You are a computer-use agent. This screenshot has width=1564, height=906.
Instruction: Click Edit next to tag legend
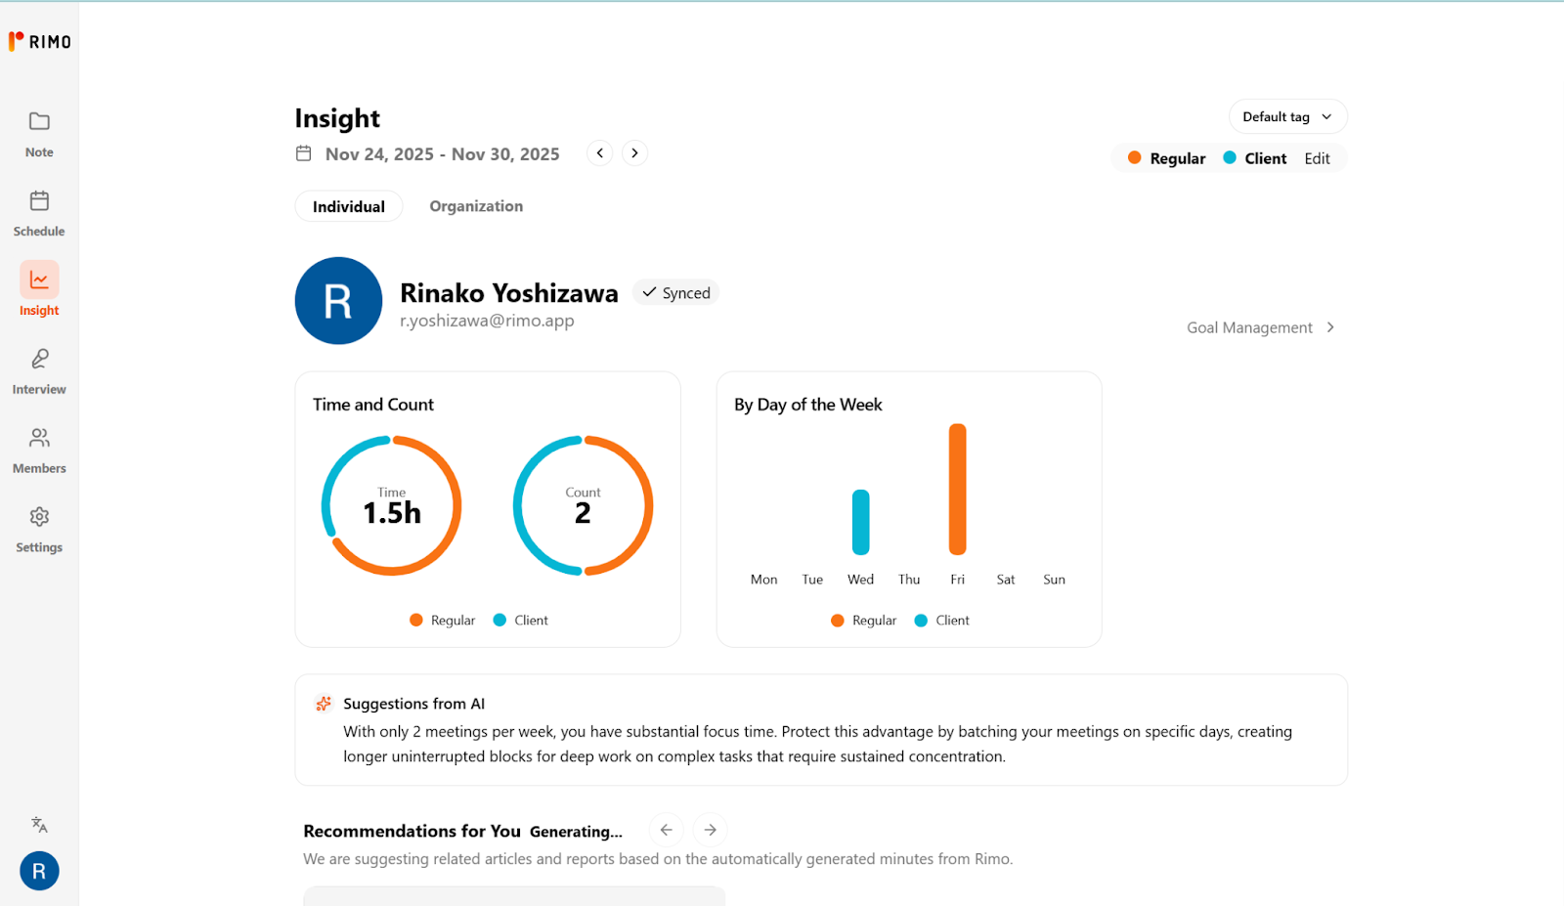tap(1317, 158)
